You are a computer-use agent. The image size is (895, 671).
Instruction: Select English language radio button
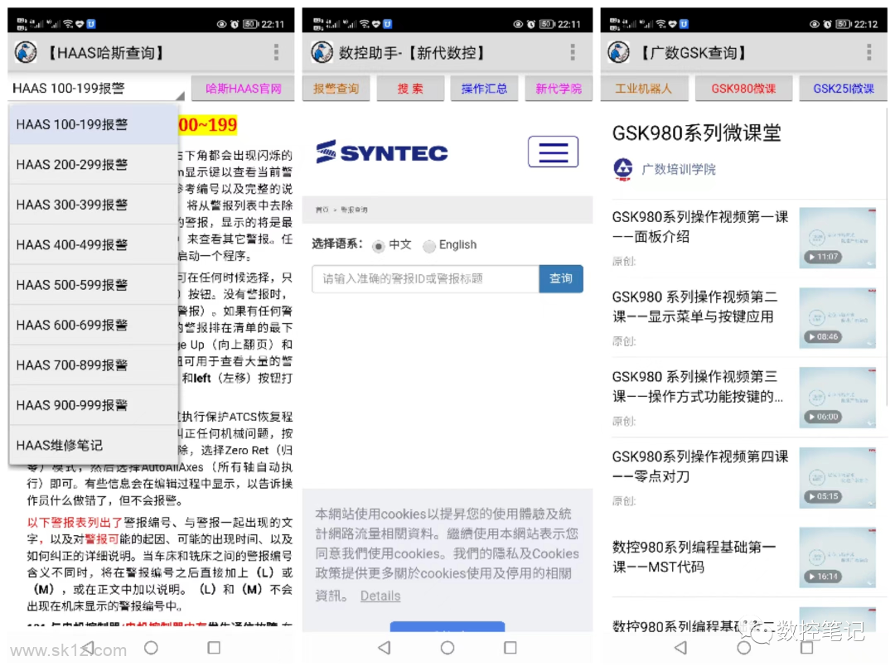click(428, 246)
